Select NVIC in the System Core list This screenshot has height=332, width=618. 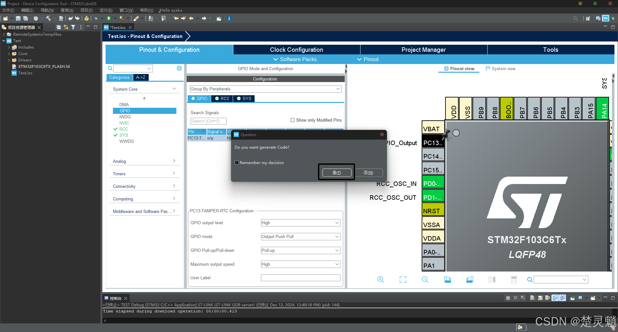point(124,123)
